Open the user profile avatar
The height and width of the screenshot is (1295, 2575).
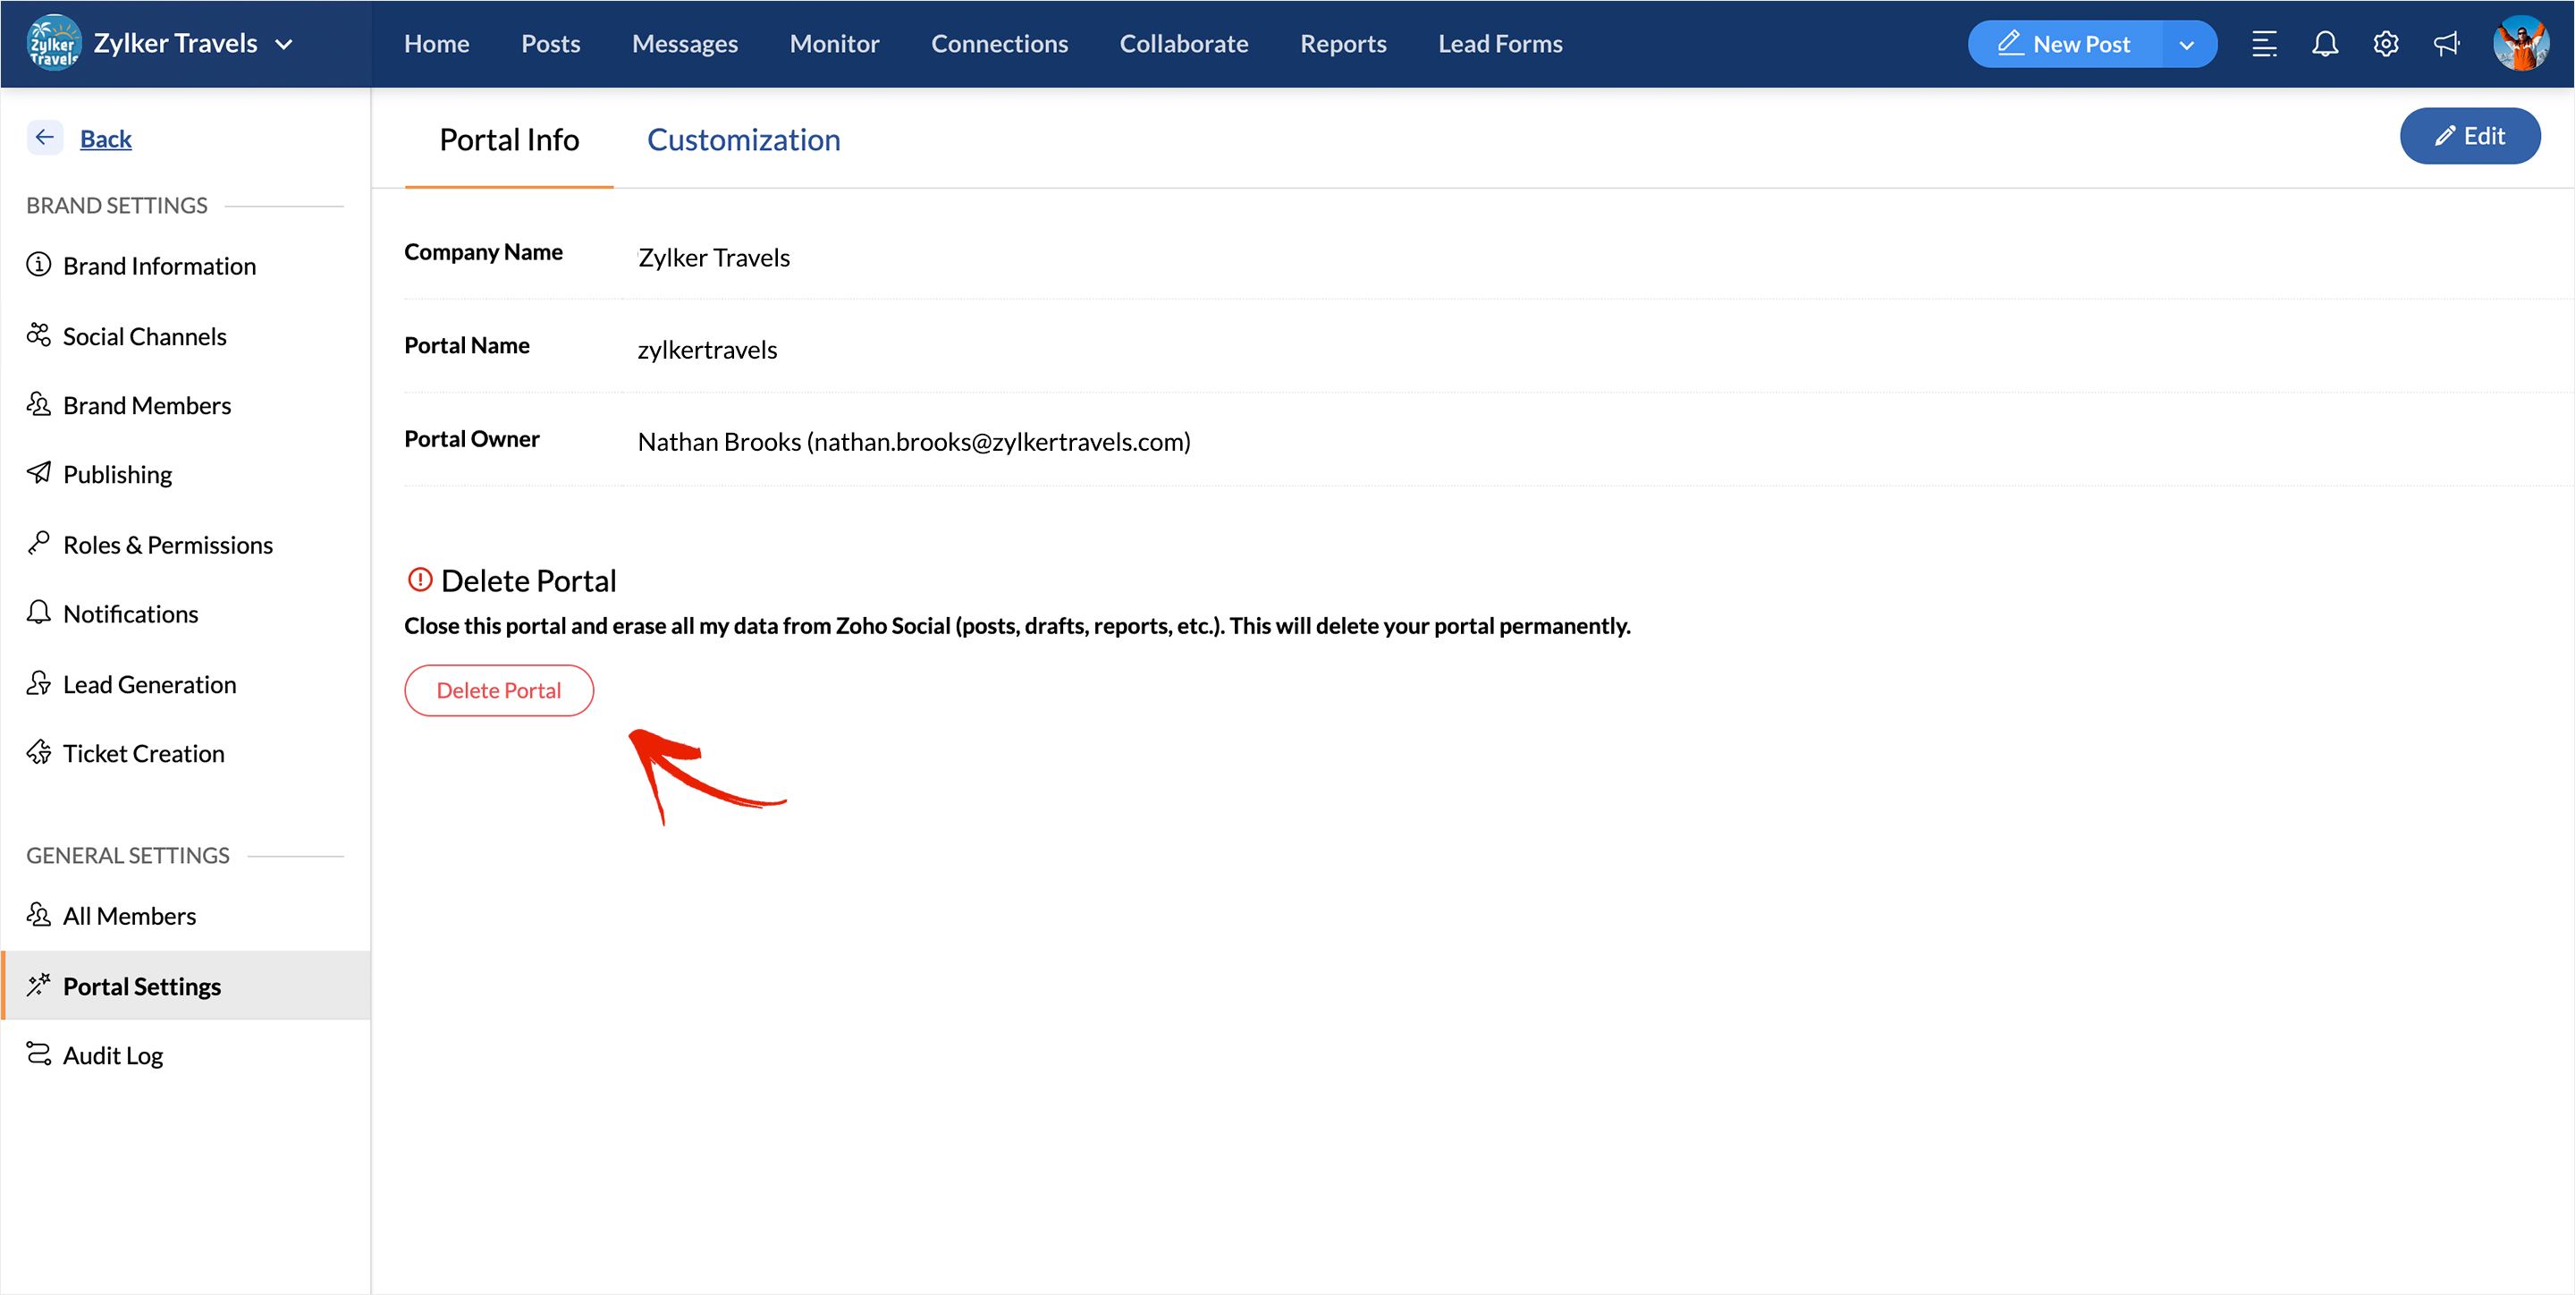coord(2521,43)
